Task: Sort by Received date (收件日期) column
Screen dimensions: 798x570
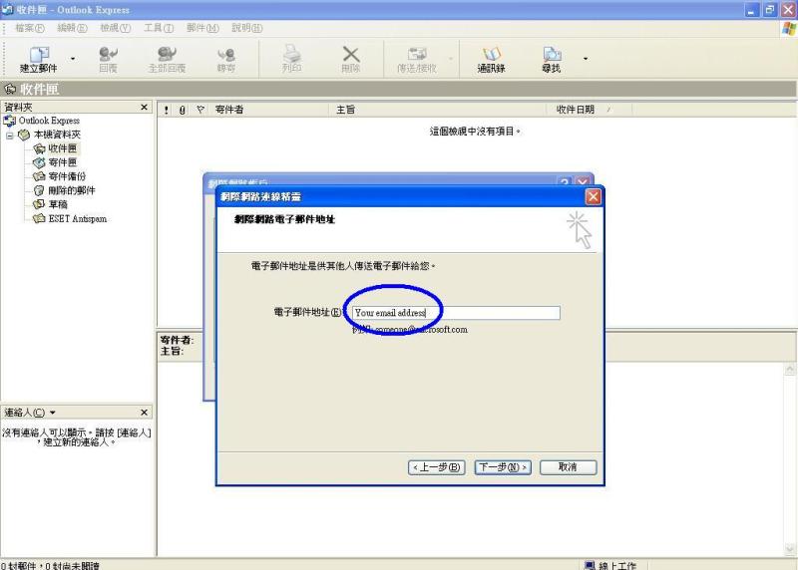Action: [x=591, y=110]
